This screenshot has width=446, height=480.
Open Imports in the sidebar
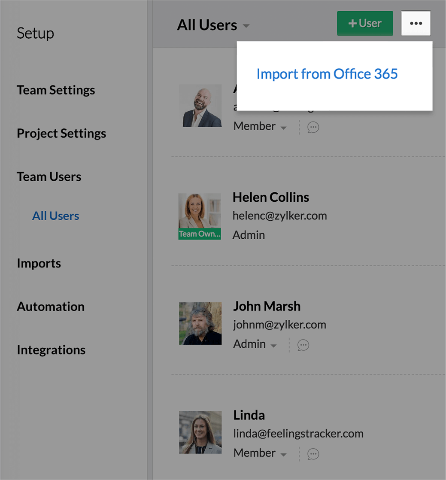coord(39,264)
